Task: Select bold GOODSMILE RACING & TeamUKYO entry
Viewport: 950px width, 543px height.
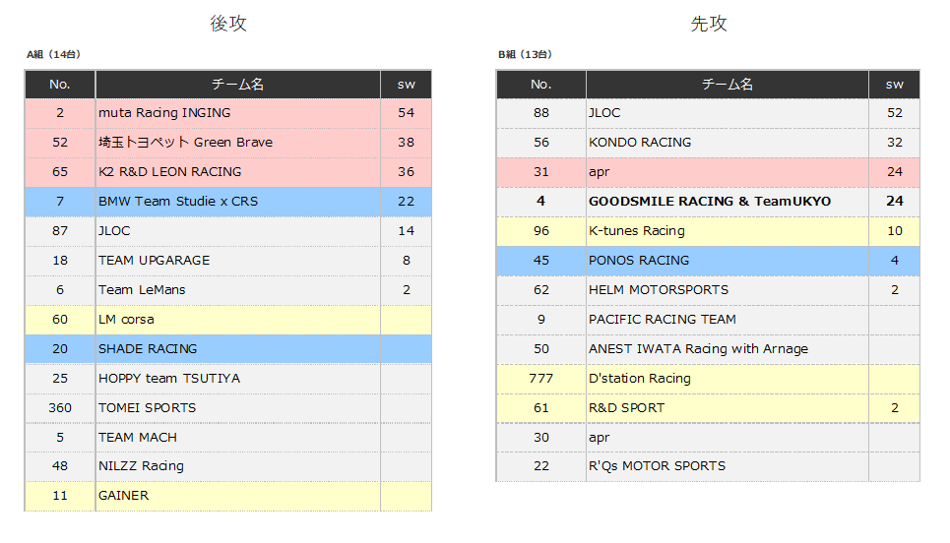Action: [709, 202]
